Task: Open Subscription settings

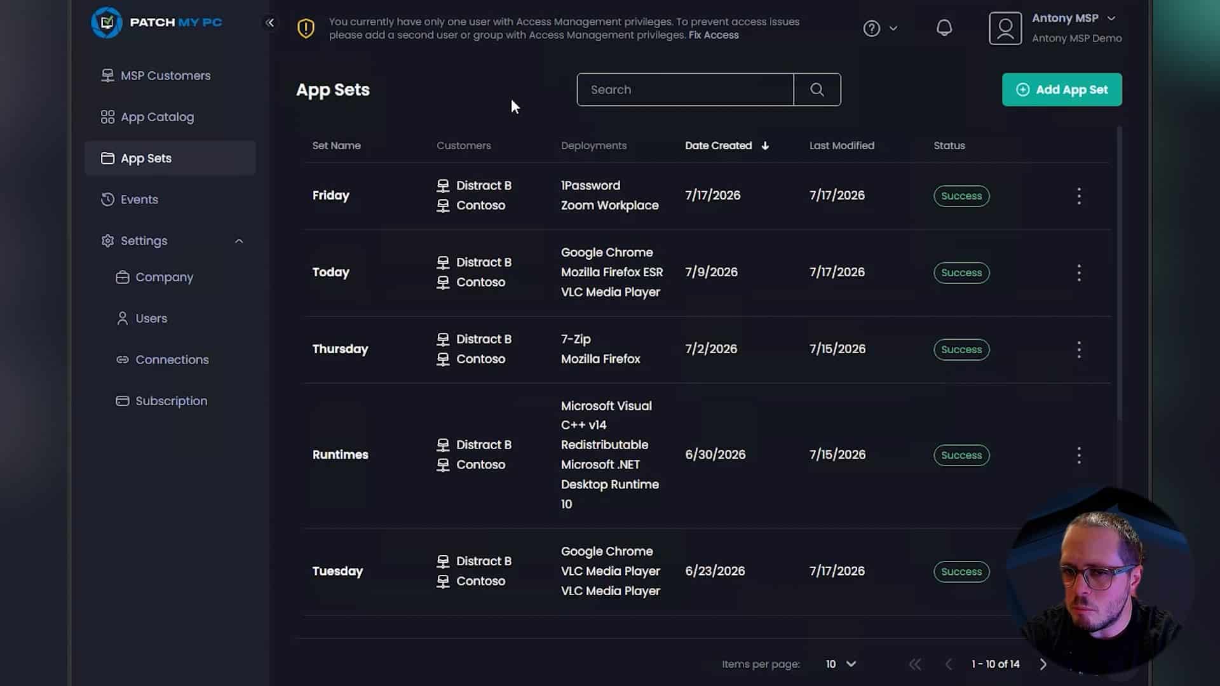Action: click(161, 401)
